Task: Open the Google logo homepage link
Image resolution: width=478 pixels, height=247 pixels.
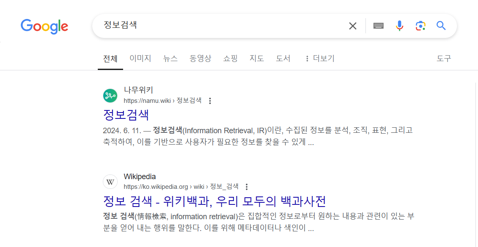Action: pos(45,26)
